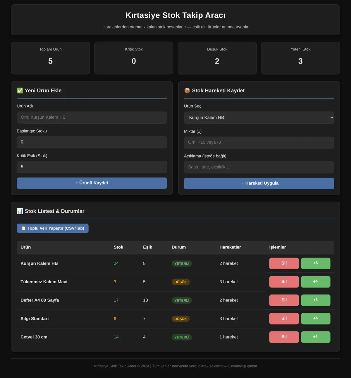Click +/- for Kurşun Kalem HB

tap(316, 263)
